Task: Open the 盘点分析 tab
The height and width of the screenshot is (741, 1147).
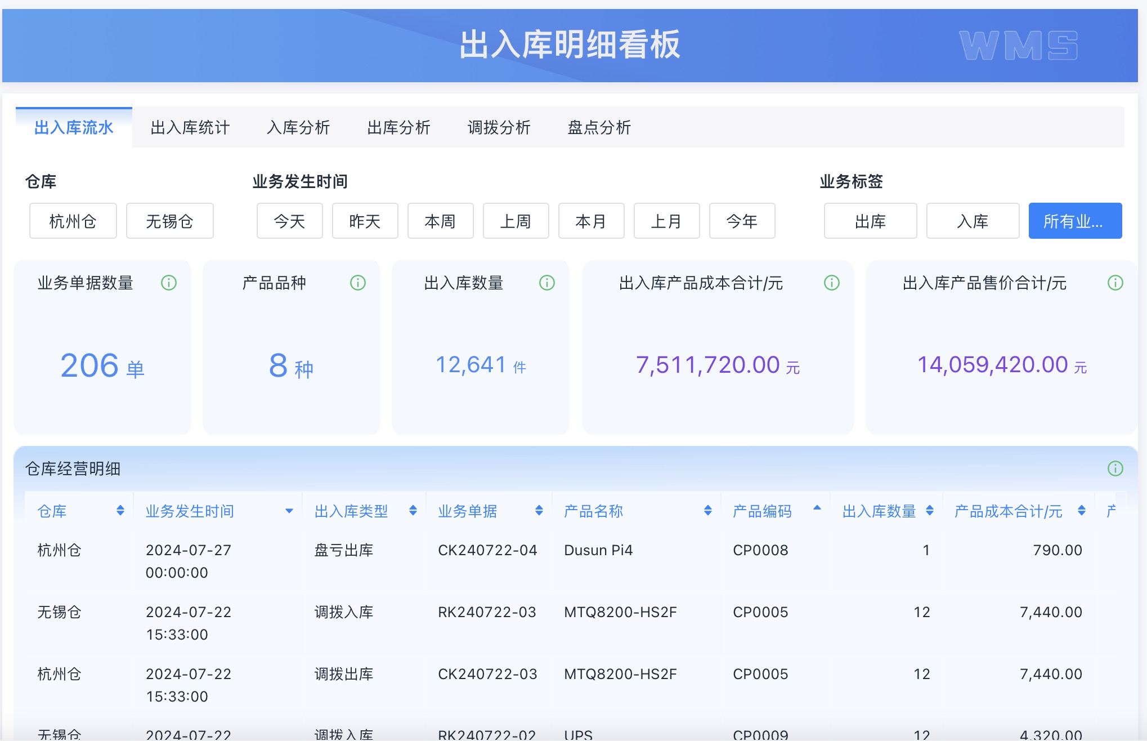Action: 599,128
